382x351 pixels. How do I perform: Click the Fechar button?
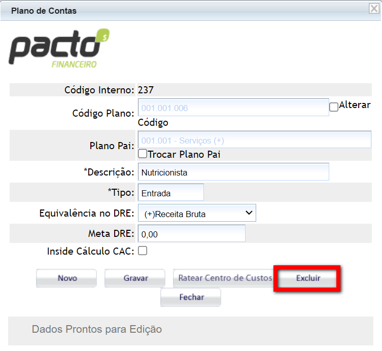pyautogui.click(x=191, y=297)
